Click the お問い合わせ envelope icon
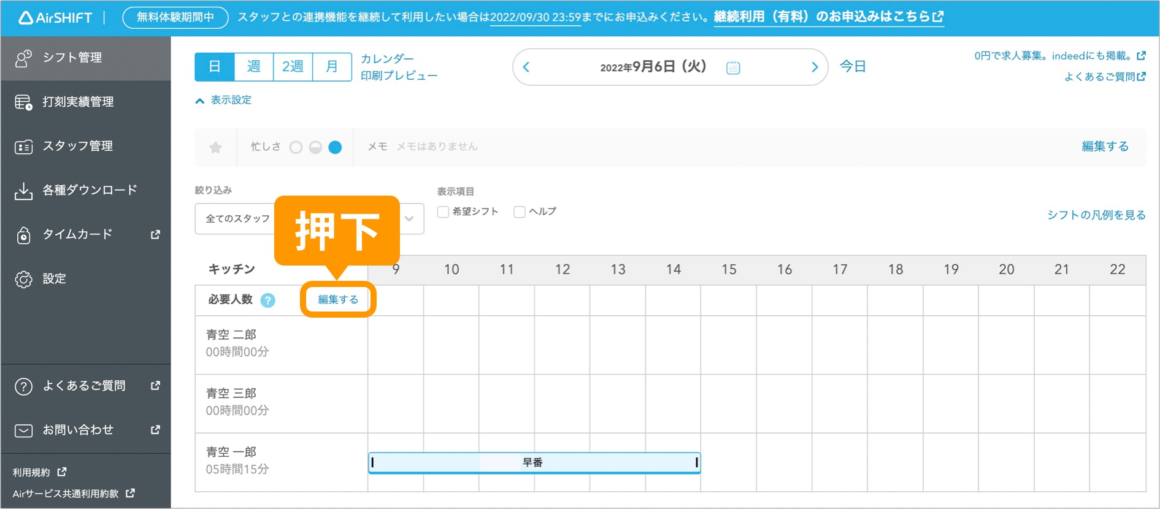 pyautogui.click(x=23, y=431)
